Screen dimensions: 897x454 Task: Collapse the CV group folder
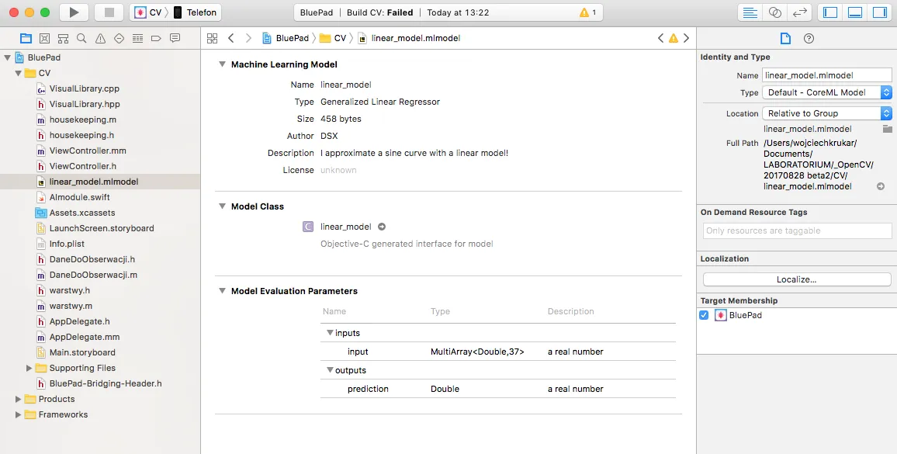(x=19, y=73)
